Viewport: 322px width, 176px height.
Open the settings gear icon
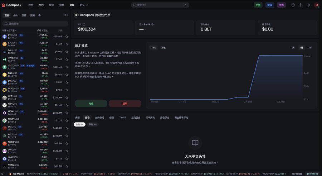(308, 5)
